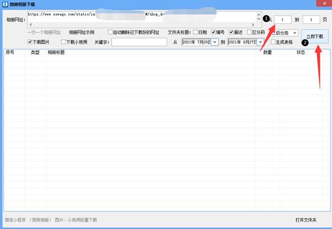
Task: Open the 相册网址示例 link
Action: [x=82, y=32]
